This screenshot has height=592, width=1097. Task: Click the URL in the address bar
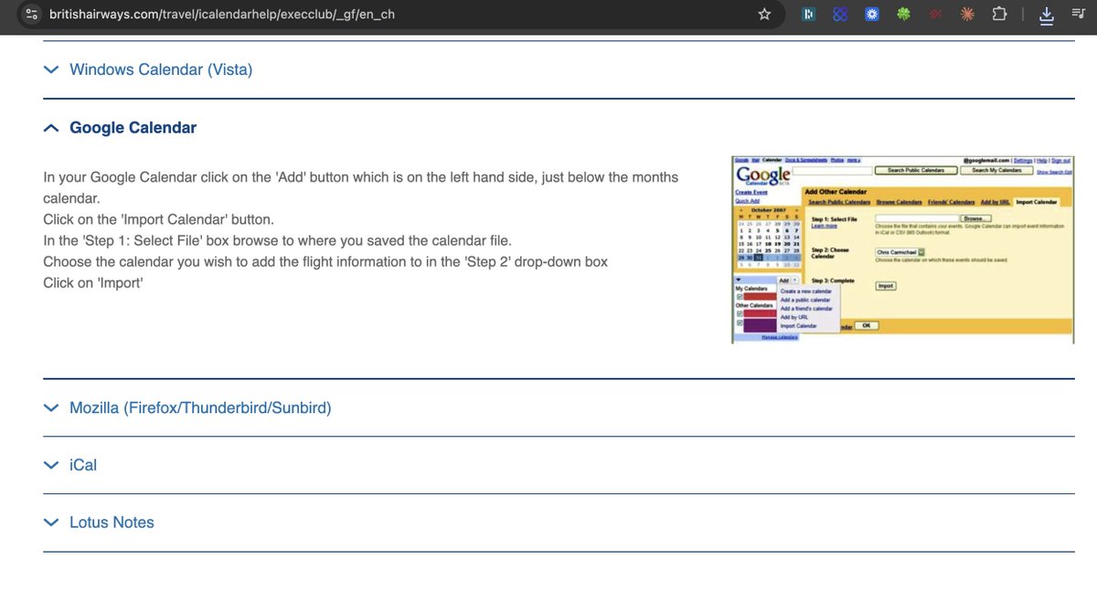[x=222, y=15]
